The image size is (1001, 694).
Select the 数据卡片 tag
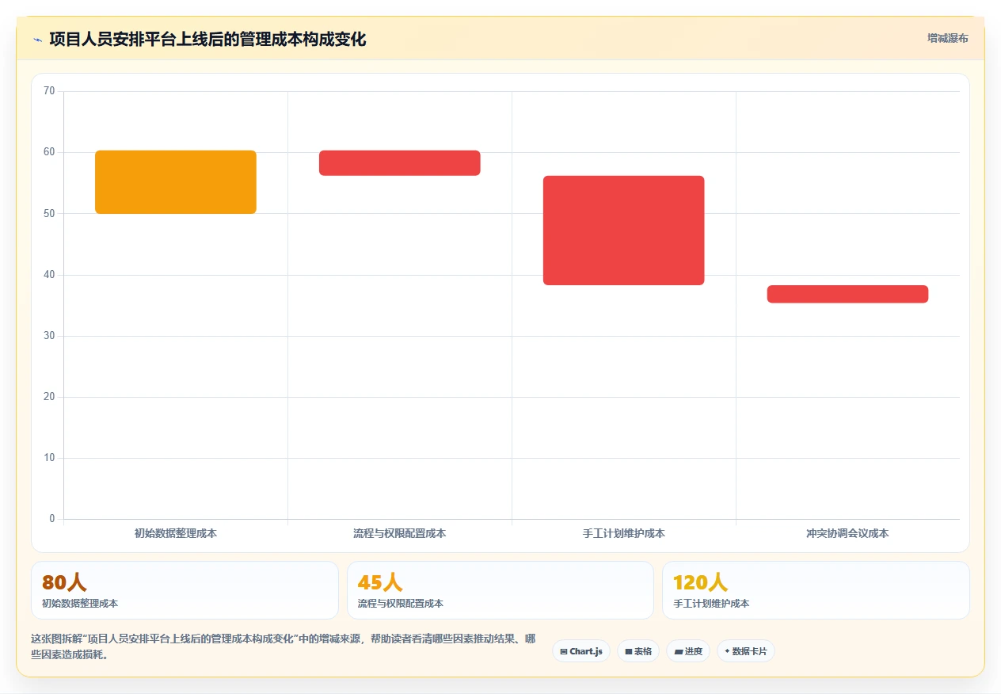(745, 651)
